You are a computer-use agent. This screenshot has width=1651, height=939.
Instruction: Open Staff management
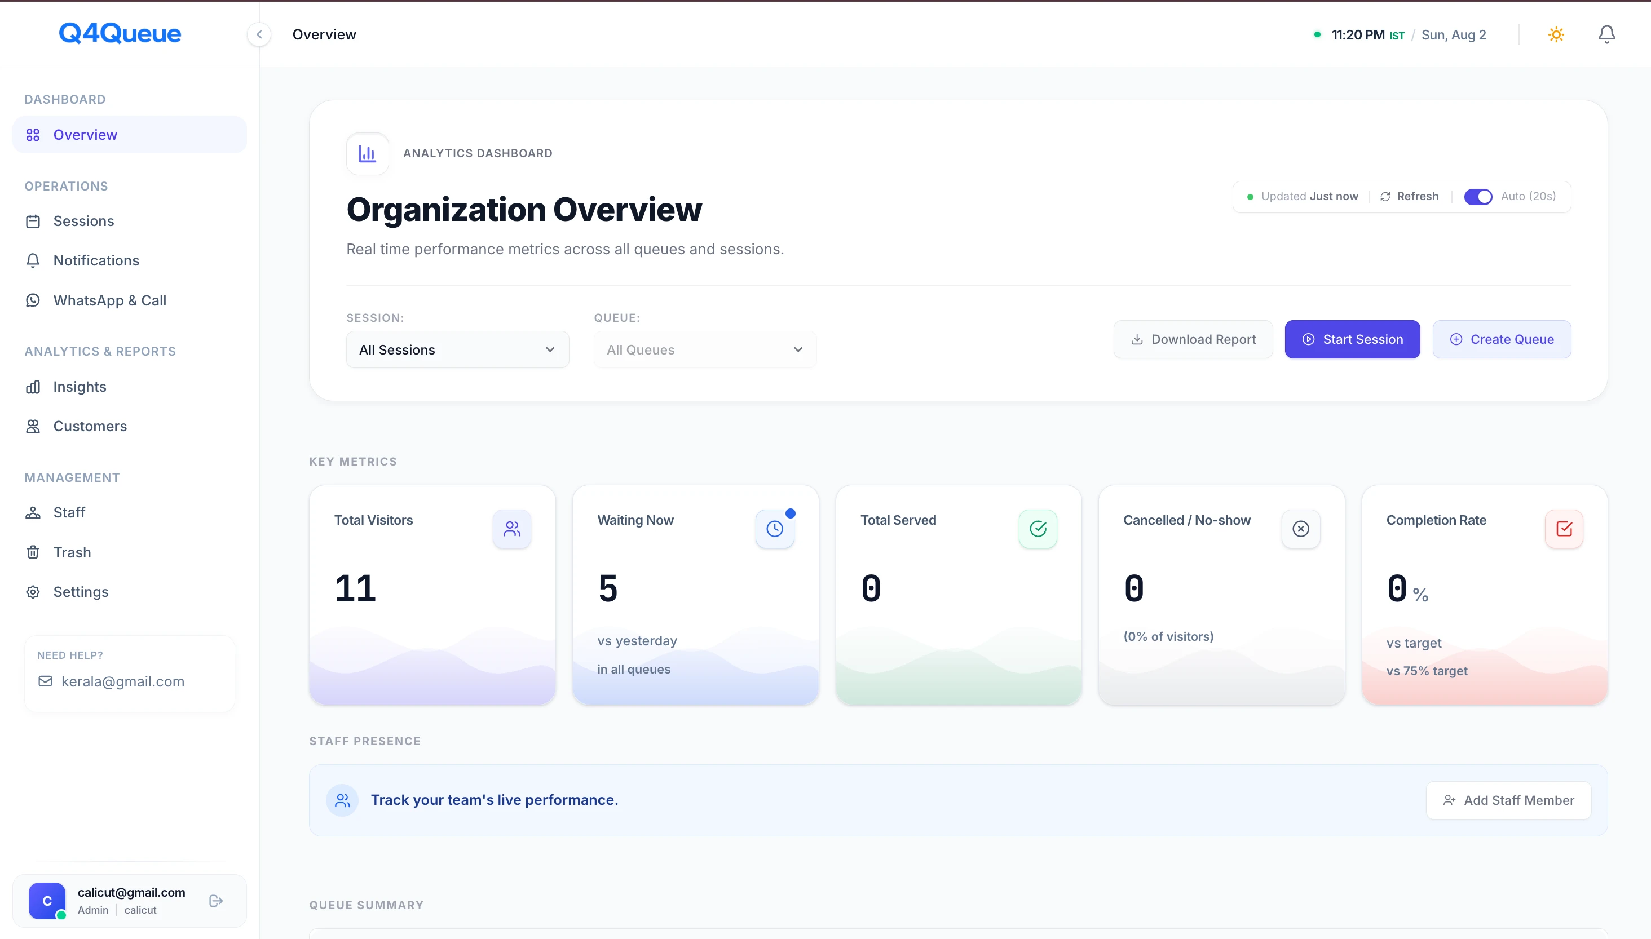(x=130, y=513)
